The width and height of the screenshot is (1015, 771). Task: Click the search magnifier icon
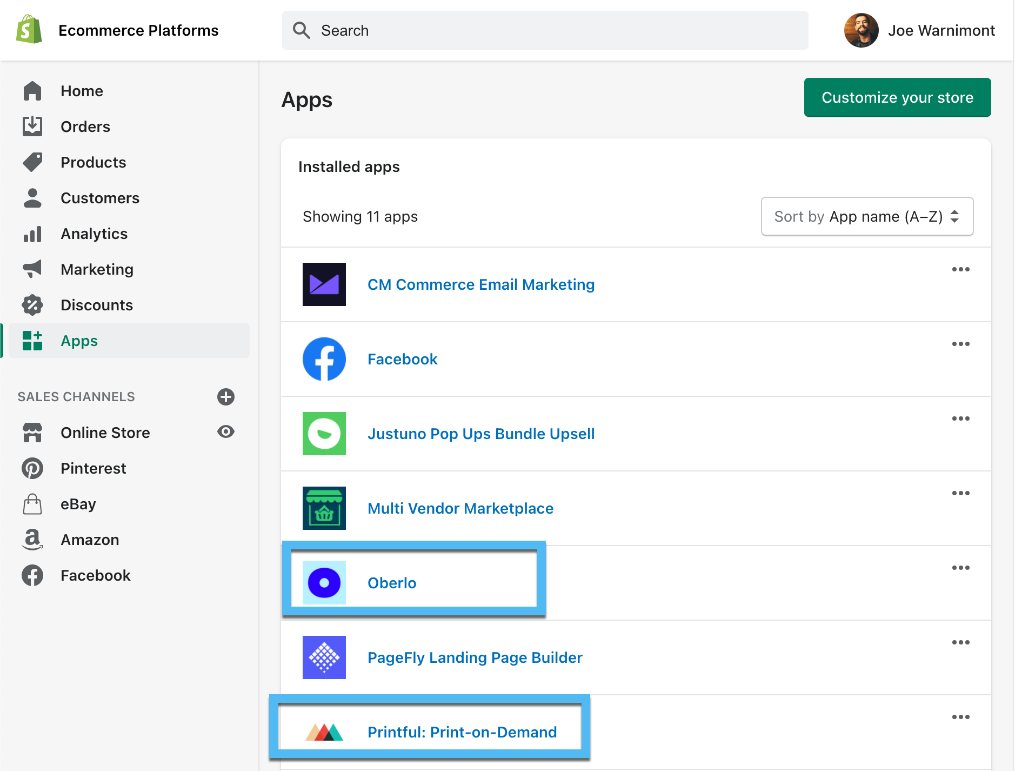point(302,30)
